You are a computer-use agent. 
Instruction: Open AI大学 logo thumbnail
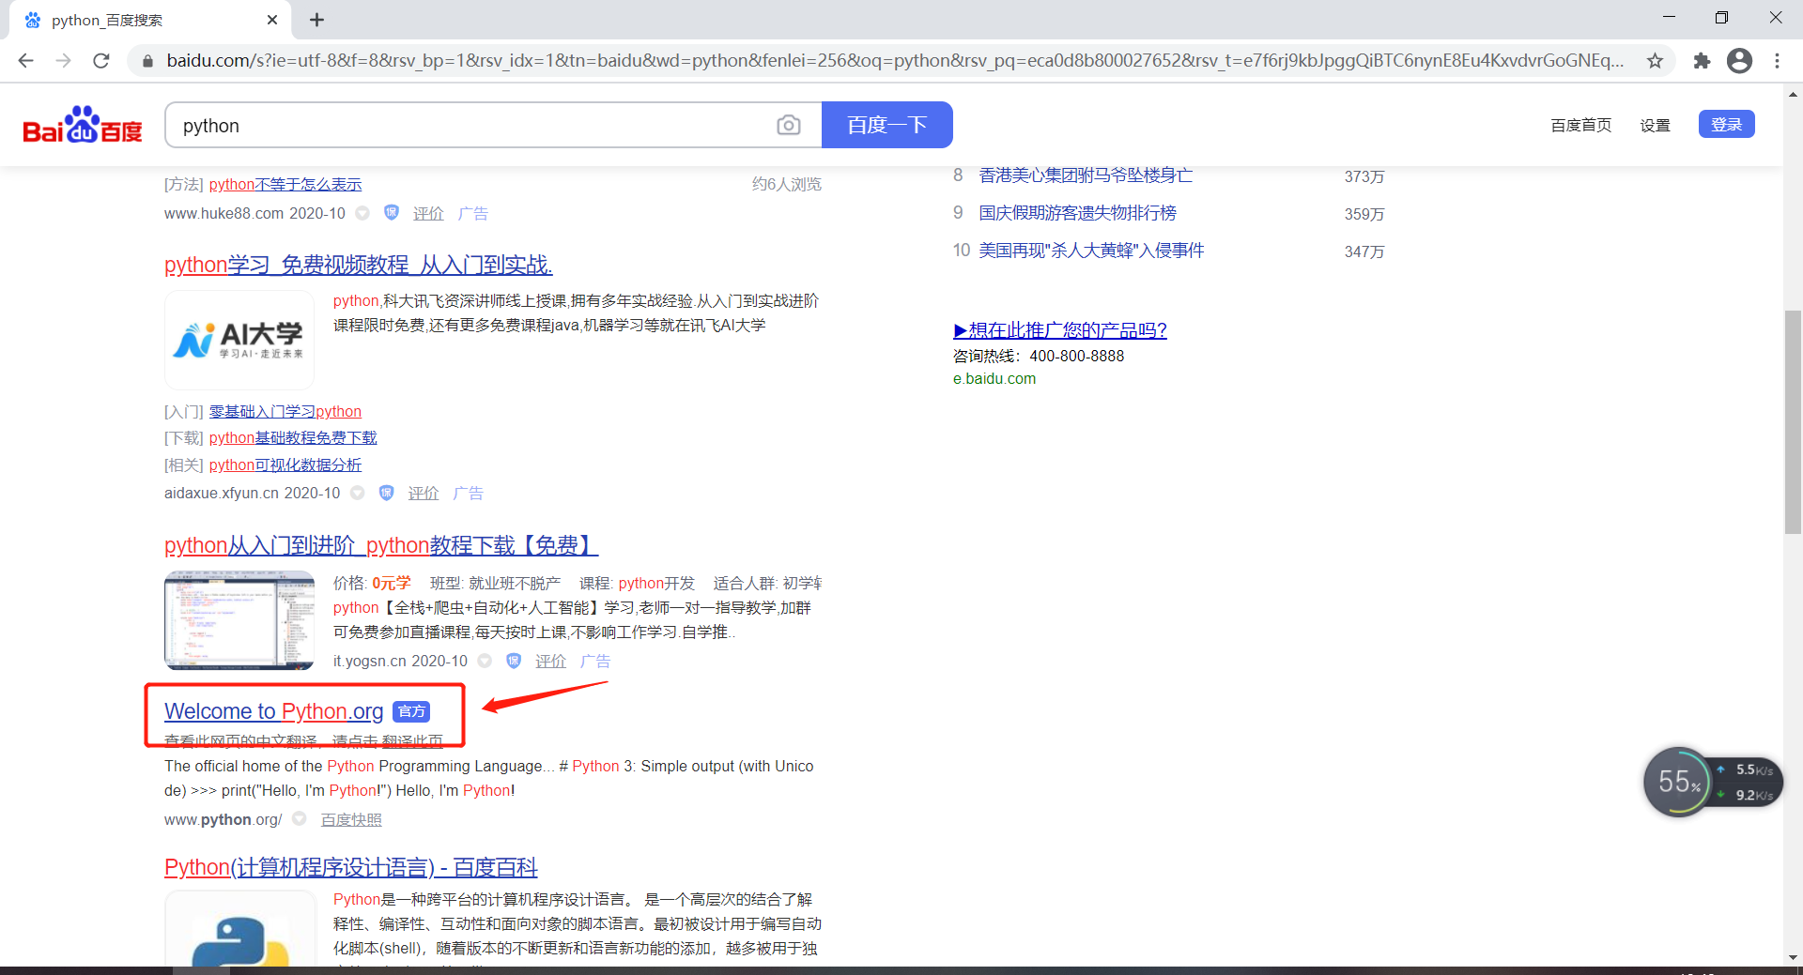pos(239,340)
